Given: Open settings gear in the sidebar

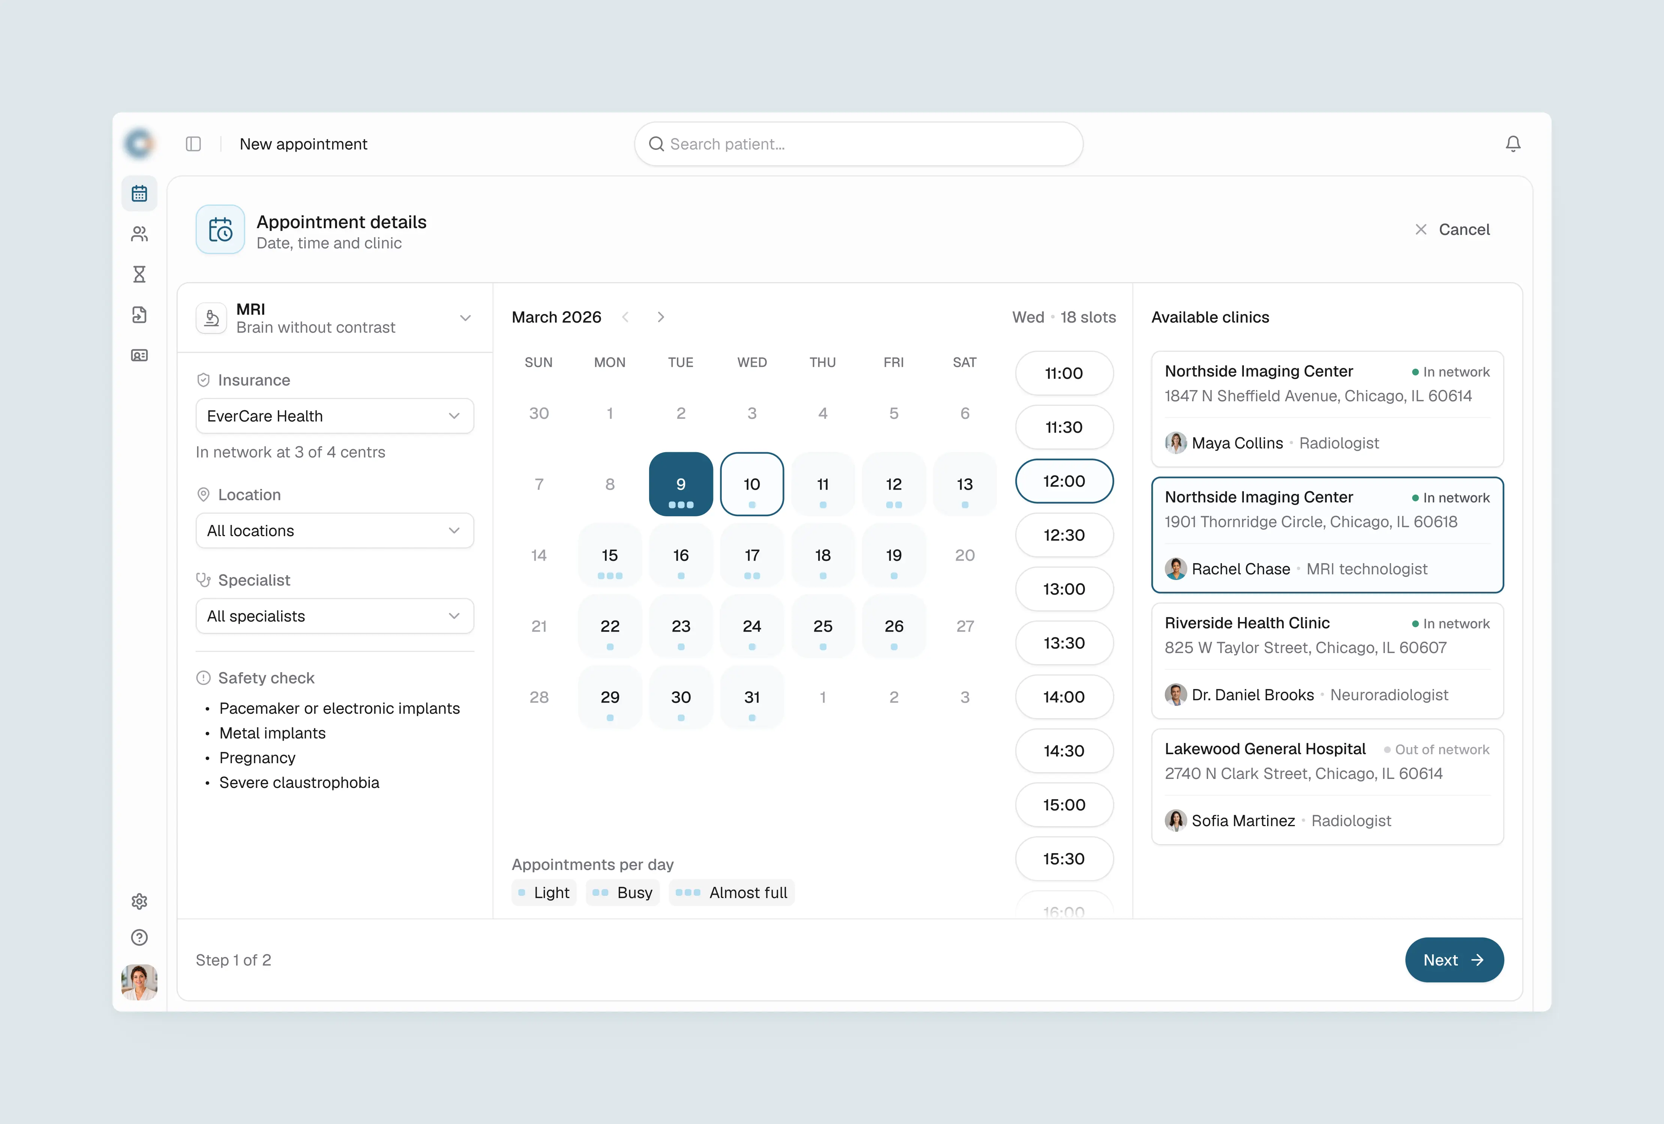Looking at the screenshot, I should point(139,901).
